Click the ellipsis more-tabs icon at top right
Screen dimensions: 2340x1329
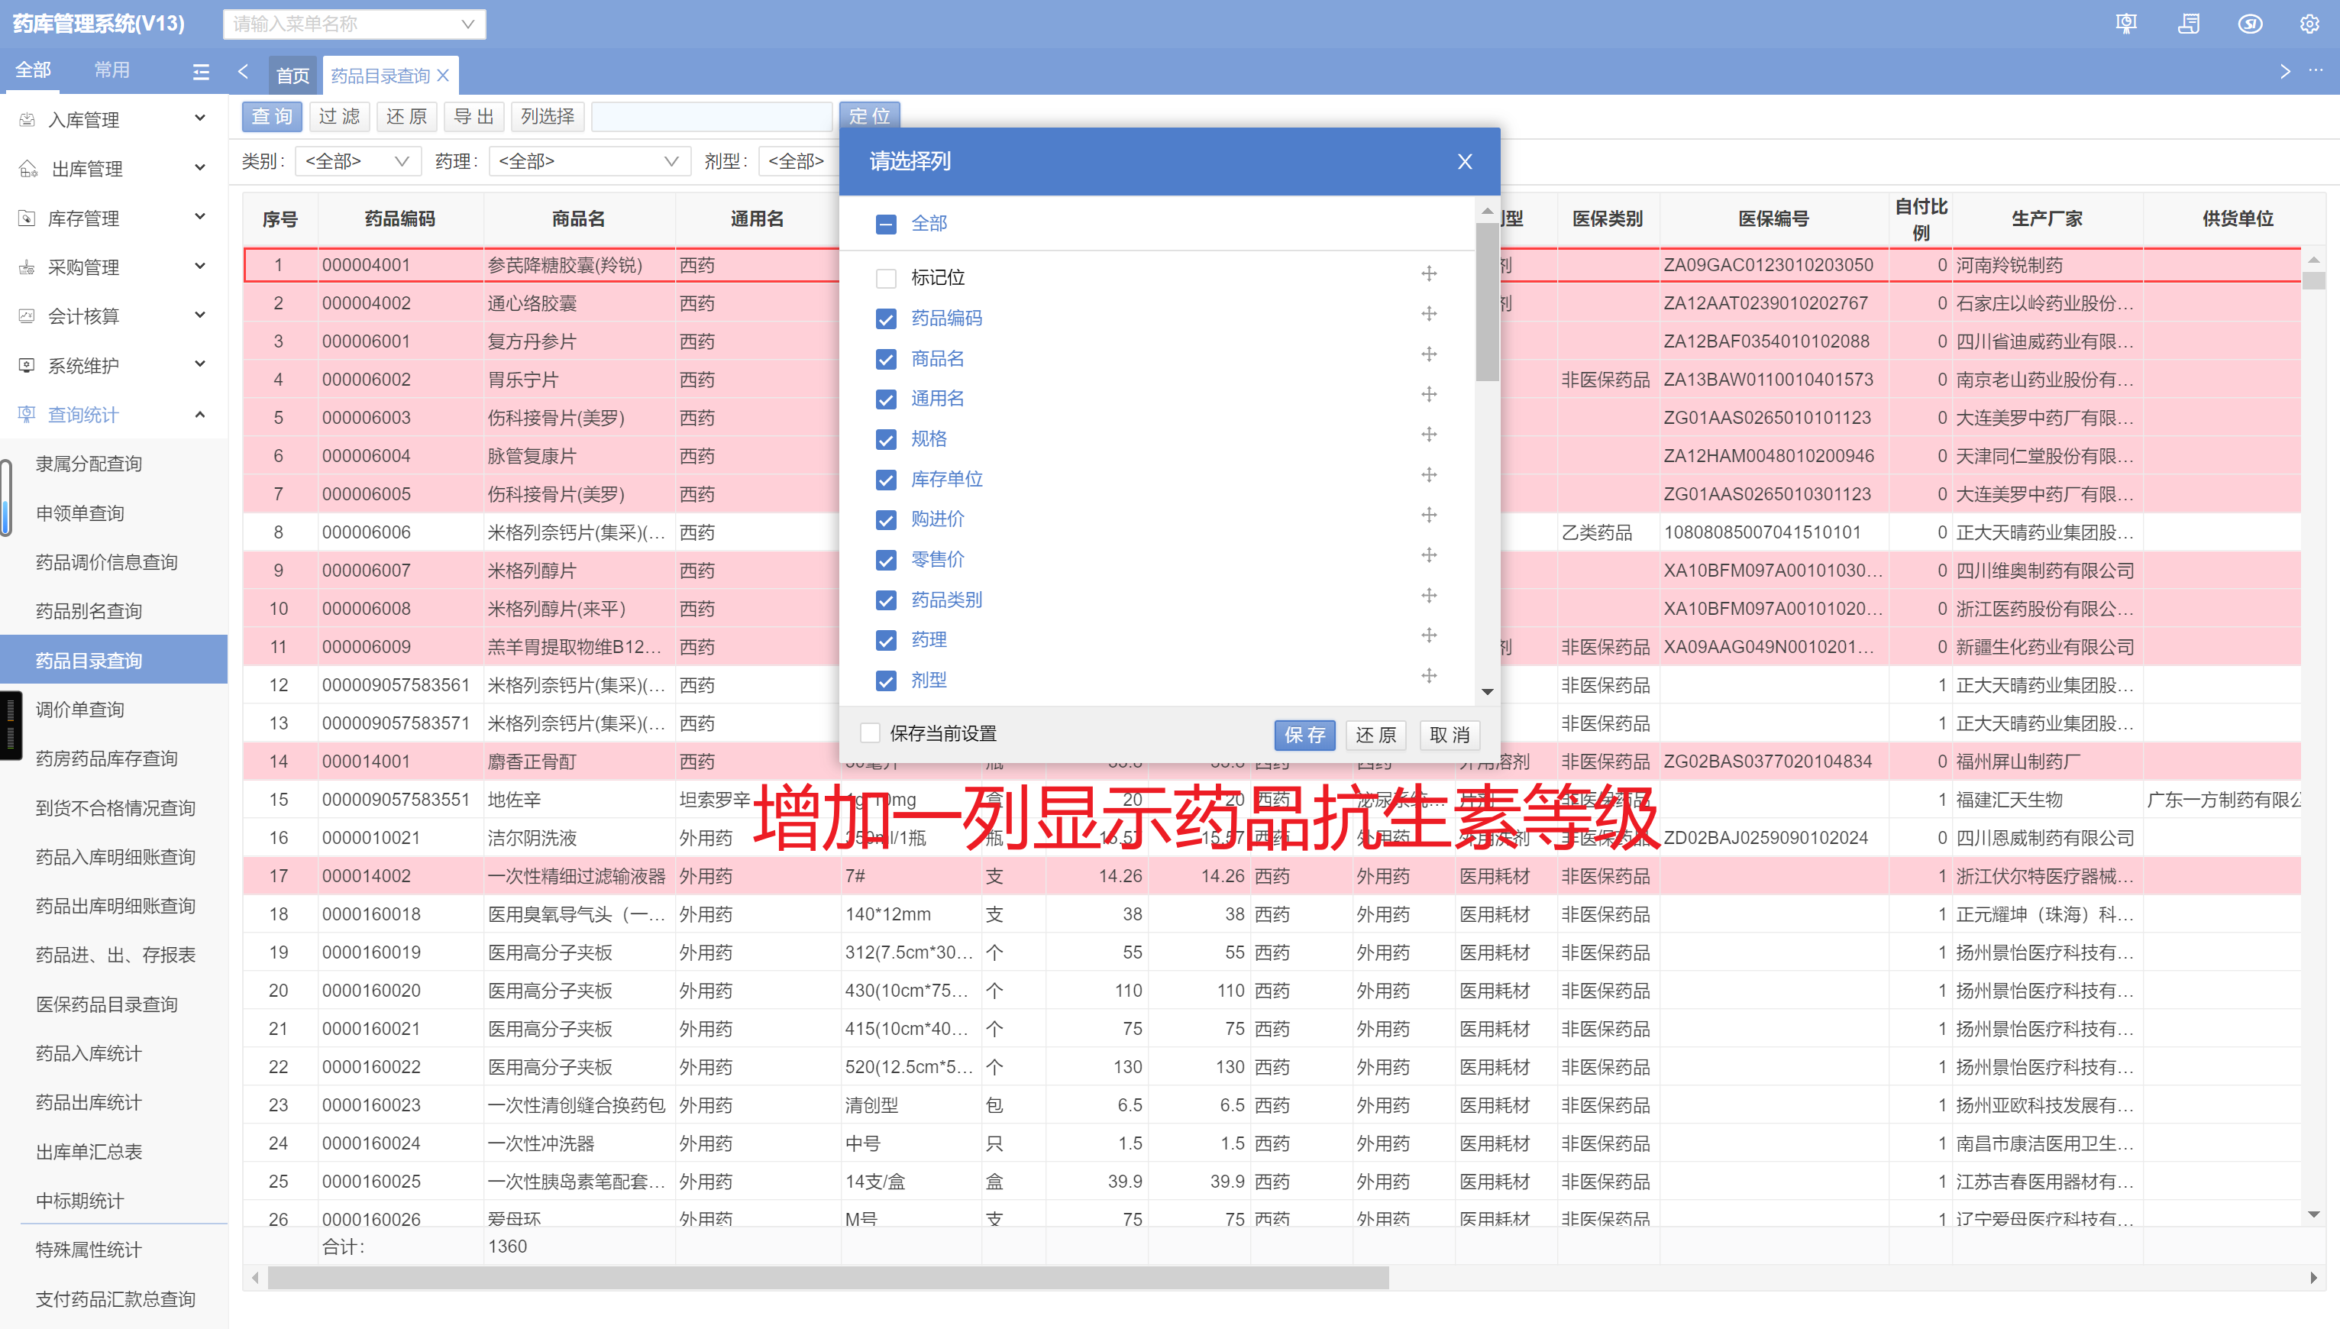2316,70
